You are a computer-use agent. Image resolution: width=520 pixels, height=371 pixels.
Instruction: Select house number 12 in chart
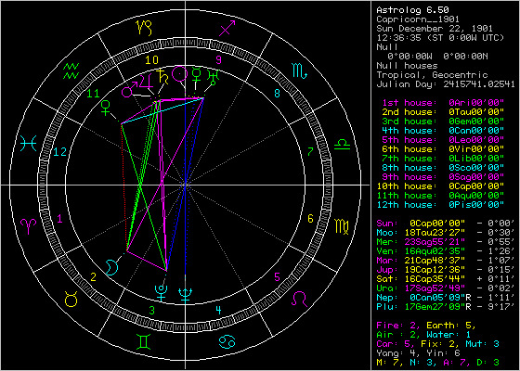pyautogui.click(x=60, y=152)
